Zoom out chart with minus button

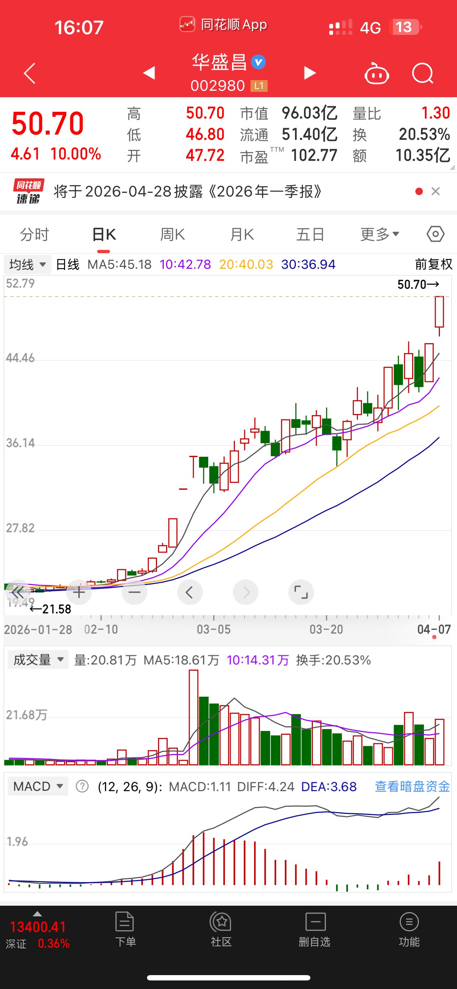pos(134,592)
